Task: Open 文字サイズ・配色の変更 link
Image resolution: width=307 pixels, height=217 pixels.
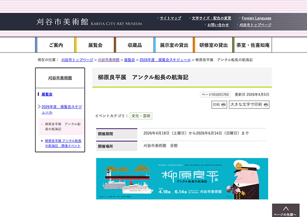Action: [211, 18]
